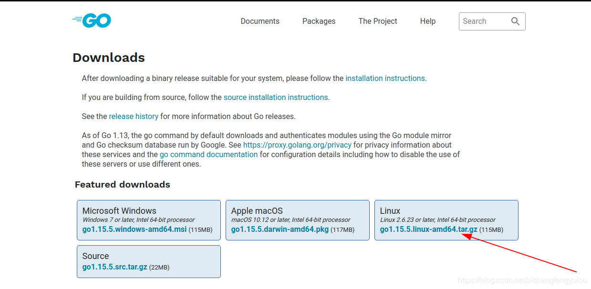Click the Featured downloads heading
This screenshot has width=591, height=289.
click(x=123, y=184)
